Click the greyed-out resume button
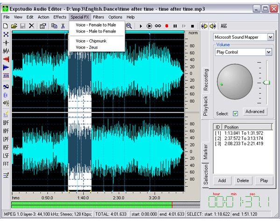The height and width of the screenshot is (221, 280). click(184, 26)
